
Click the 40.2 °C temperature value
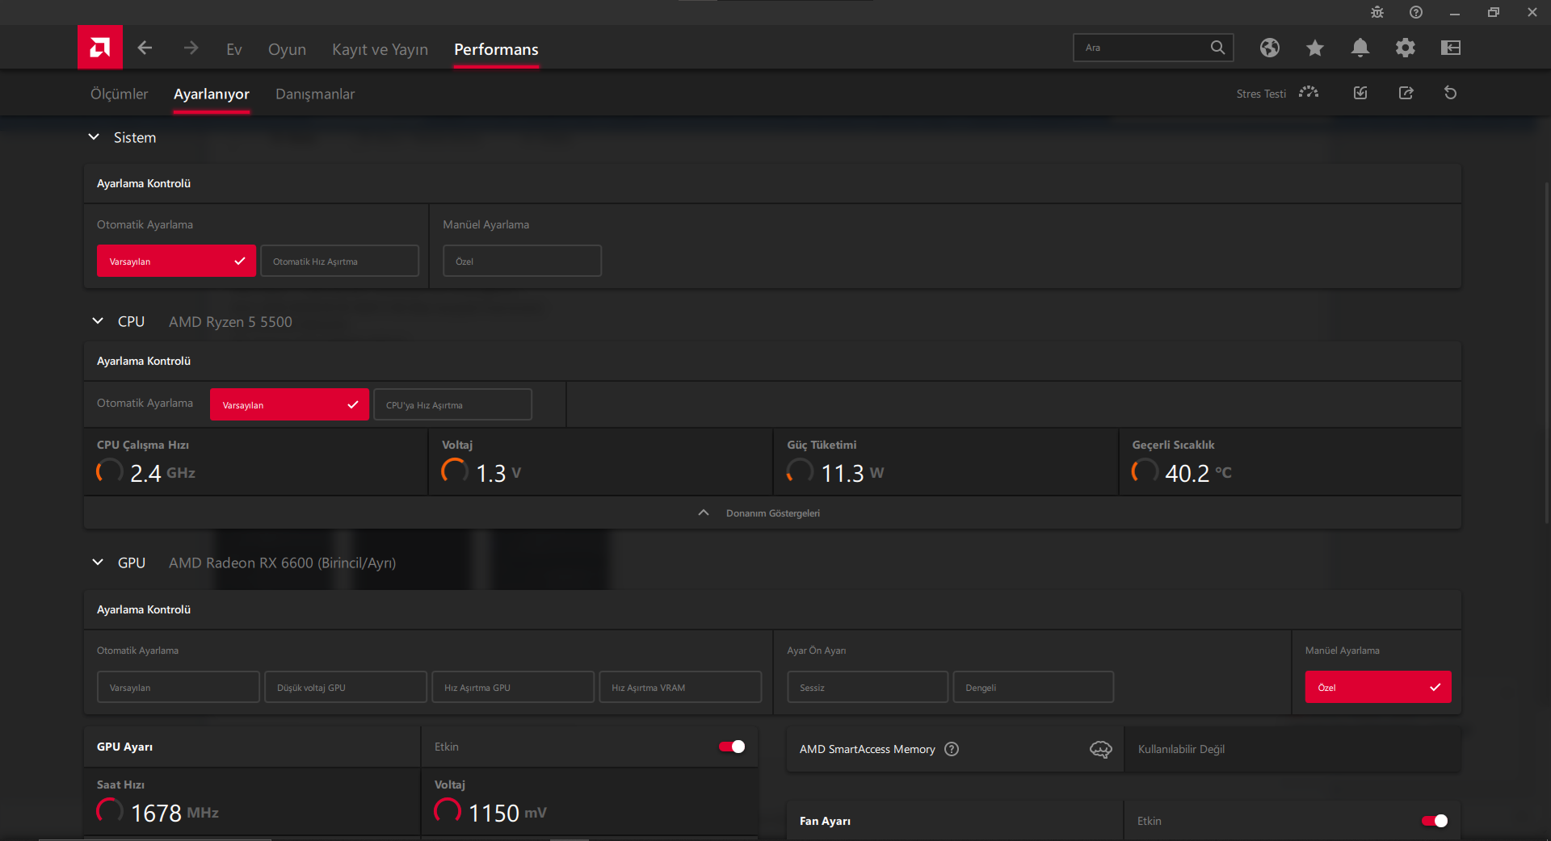(x=1198, y=473)
